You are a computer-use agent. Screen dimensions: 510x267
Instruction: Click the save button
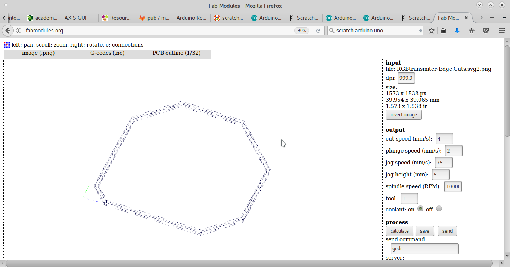[425, 231]
